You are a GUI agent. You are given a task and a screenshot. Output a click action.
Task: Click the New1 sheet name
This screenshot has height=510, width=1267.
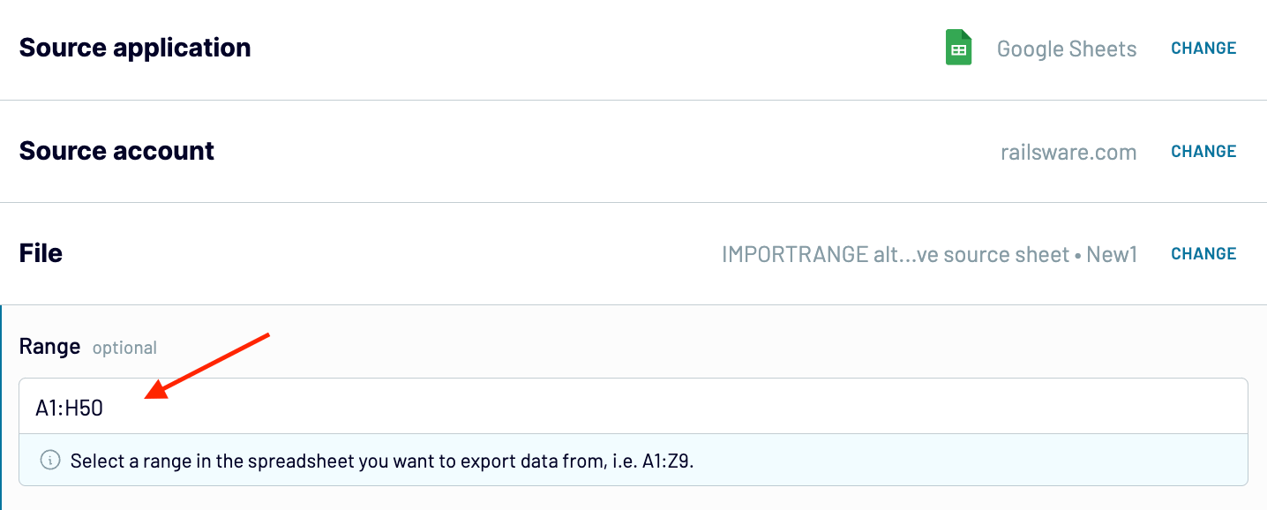click(x=1112, y=254)
